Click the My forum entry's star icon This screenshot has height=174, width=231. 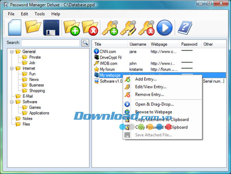(96, 69)
